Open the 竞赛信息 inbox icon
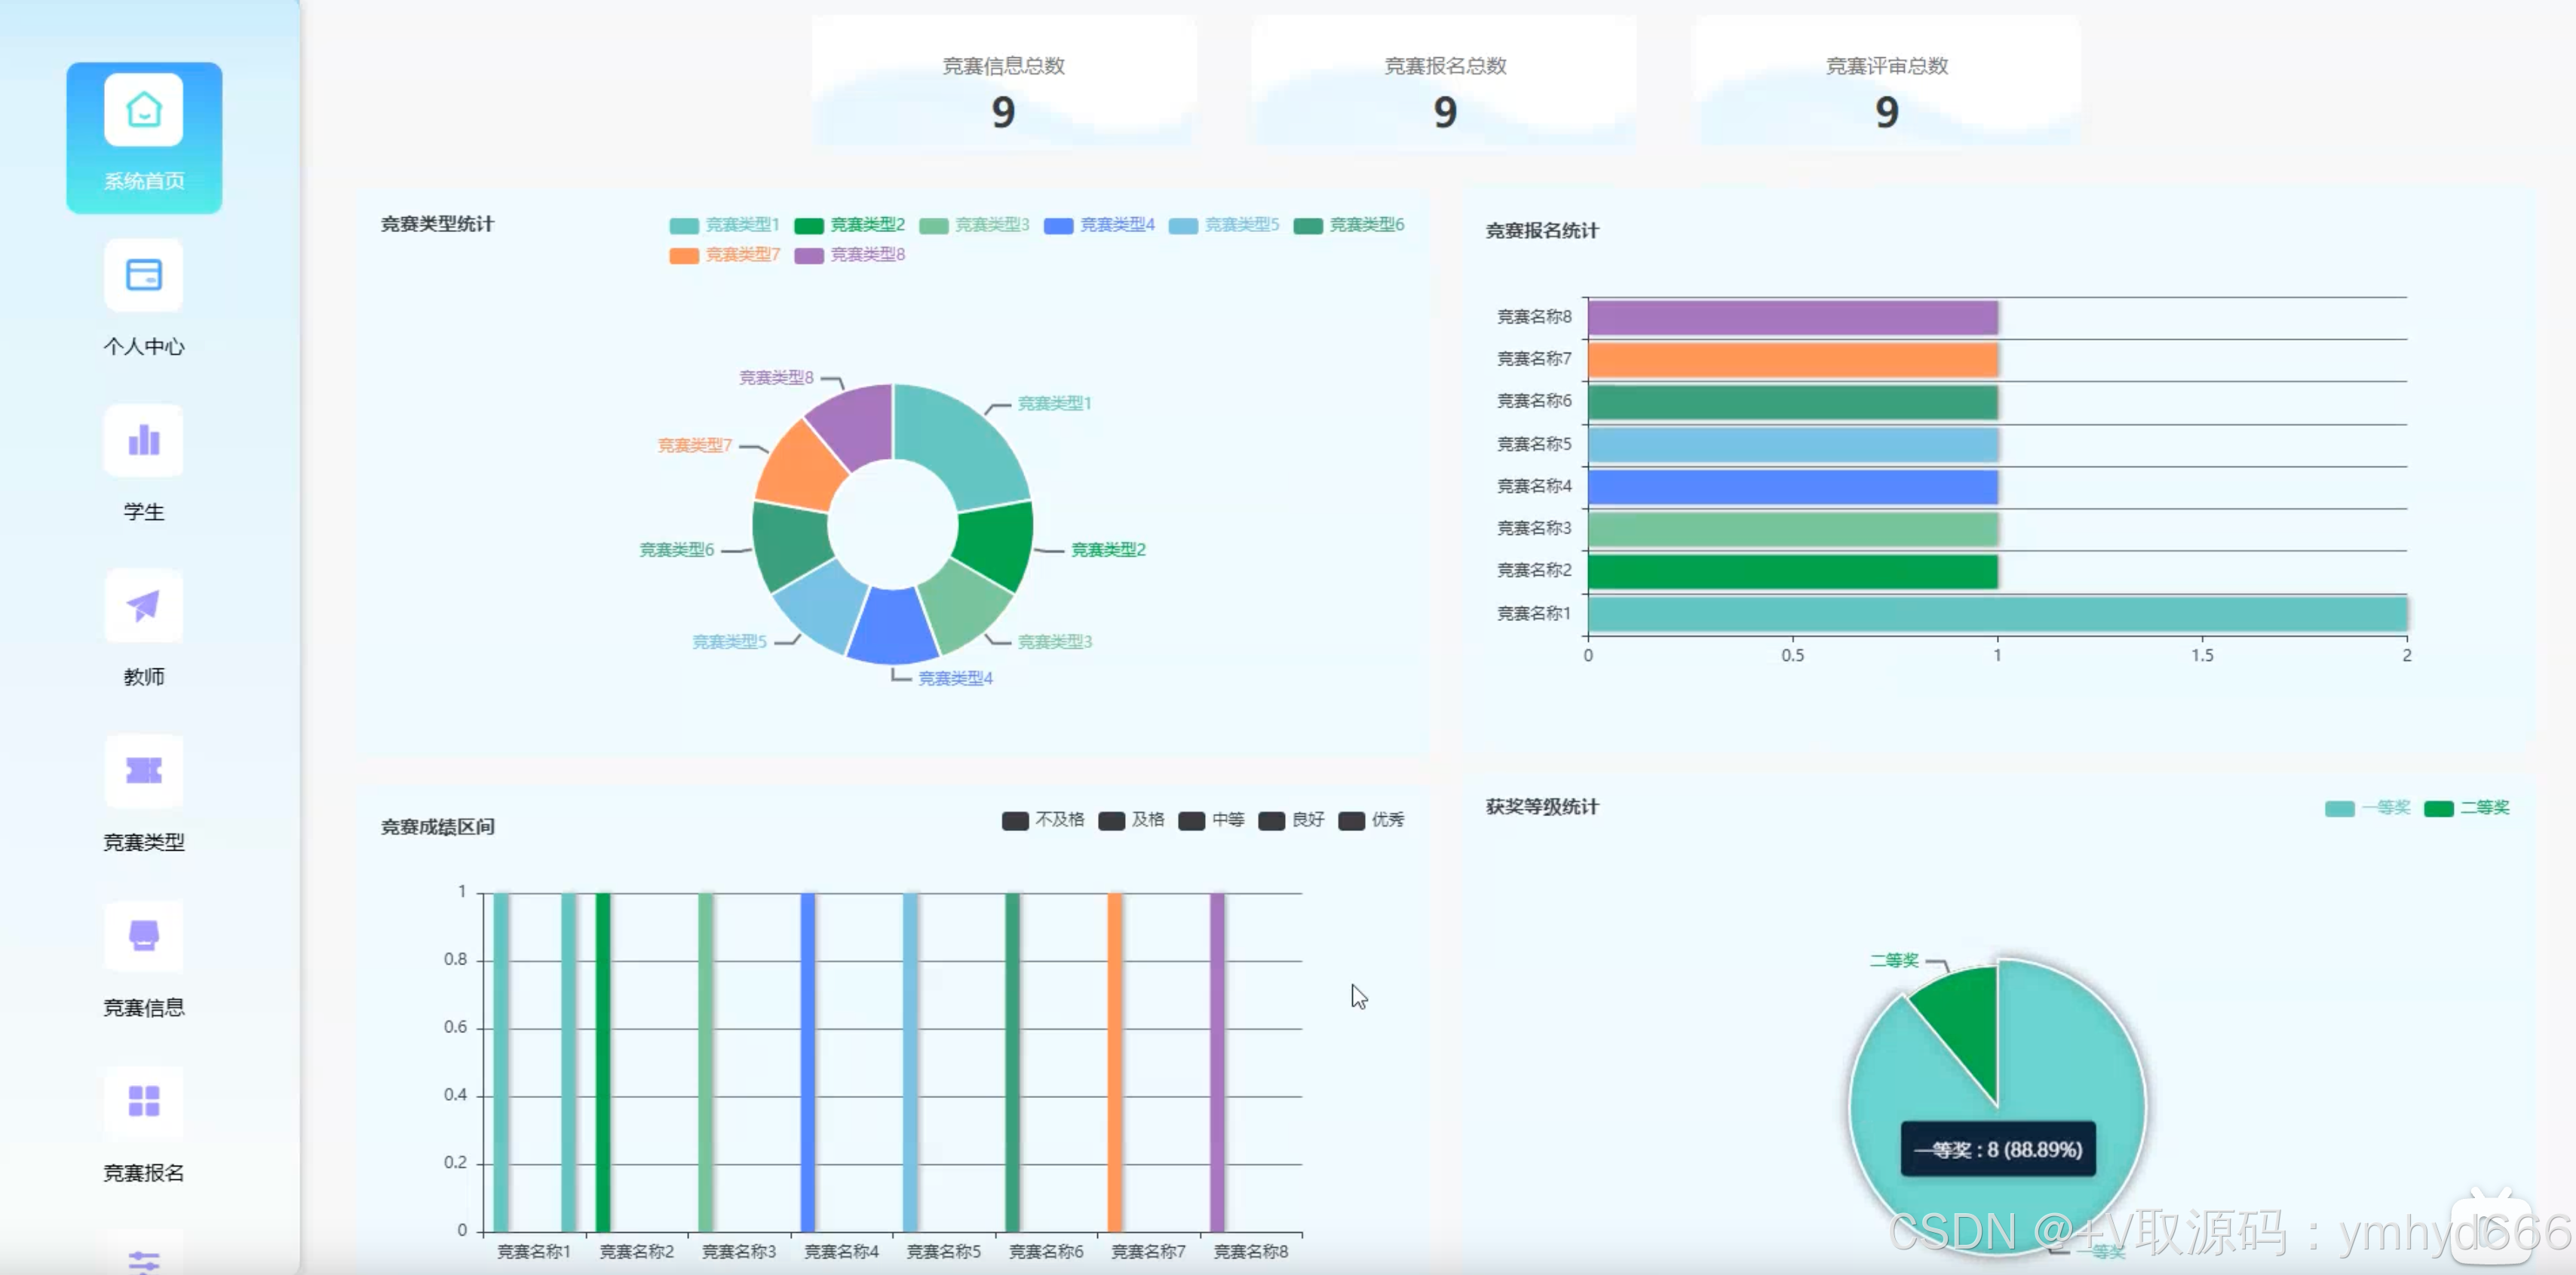Image resolution: width=2576 pixels, height=1275 pixels. [x=143, y=936]
